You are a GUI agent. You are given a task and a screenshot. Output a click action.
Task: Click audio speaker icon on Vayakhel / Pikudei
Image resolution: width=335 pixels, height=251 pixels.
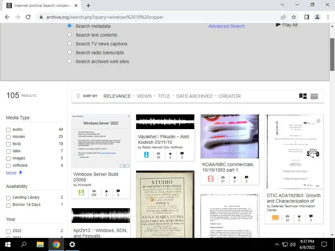tap(146, 155)
